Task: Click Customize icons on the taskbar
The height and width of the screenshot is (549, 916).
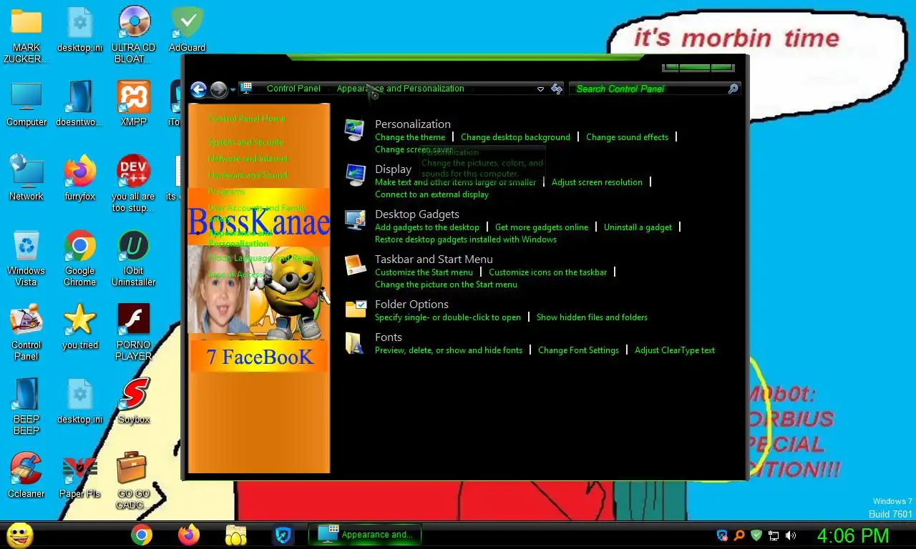Action: [x=547, y=272]
